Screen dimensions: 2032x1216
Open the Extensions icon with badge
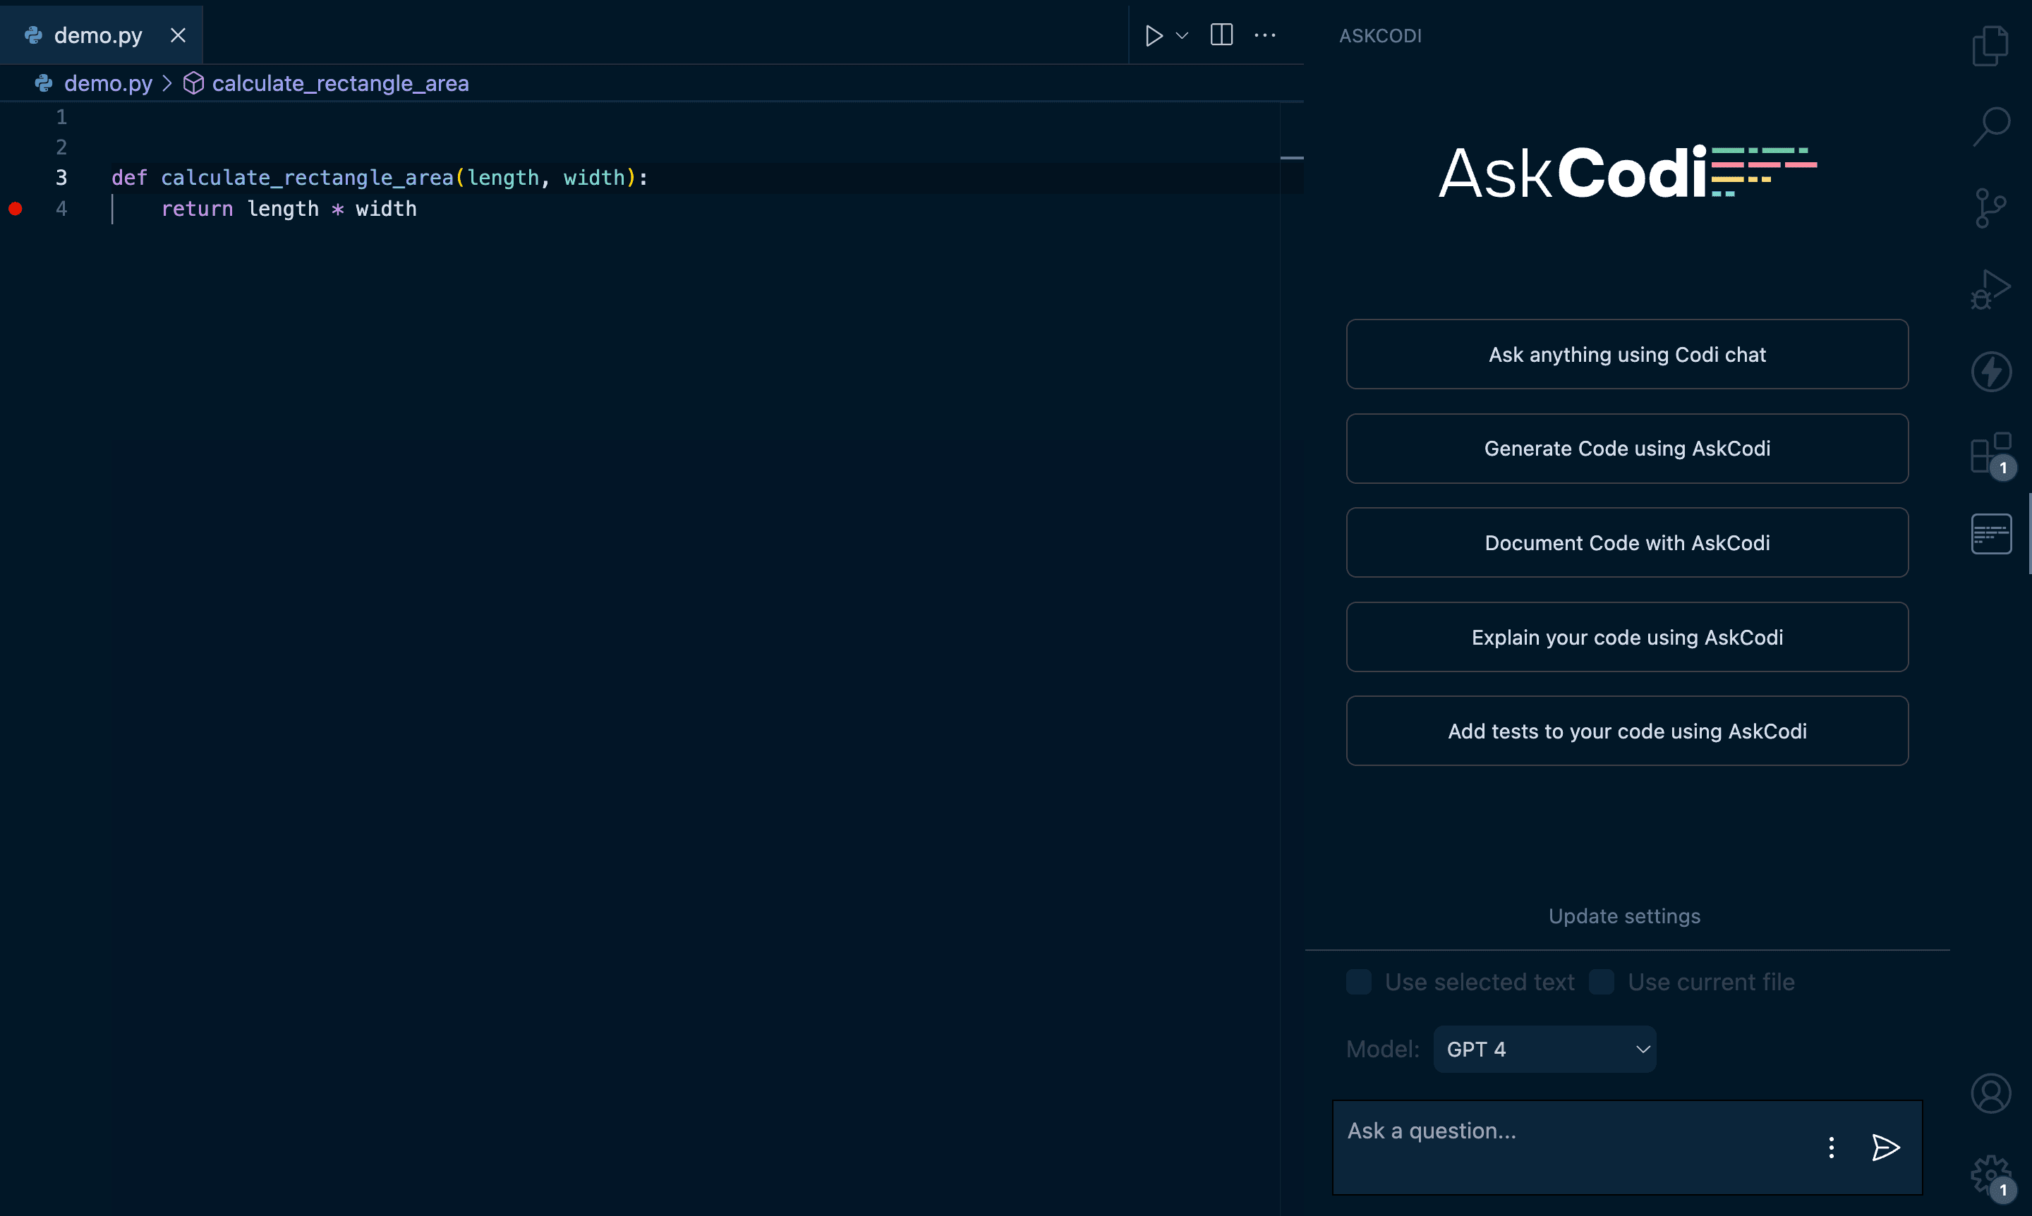(x=1992, y=455)
